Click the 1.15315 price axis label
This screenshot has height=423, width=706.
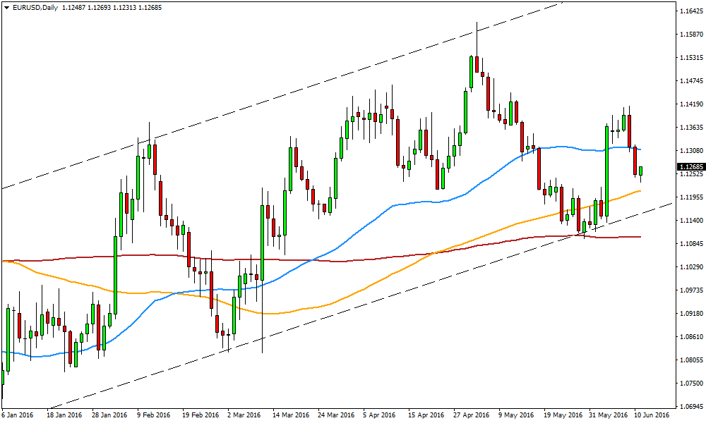[x=691, y=58]
